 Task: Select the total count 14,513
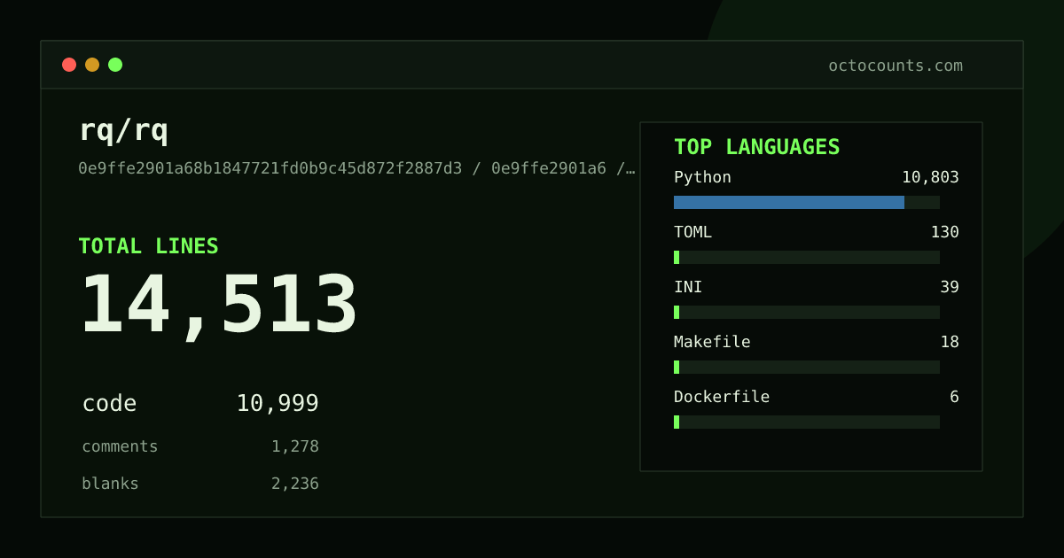tap(219, 306)
